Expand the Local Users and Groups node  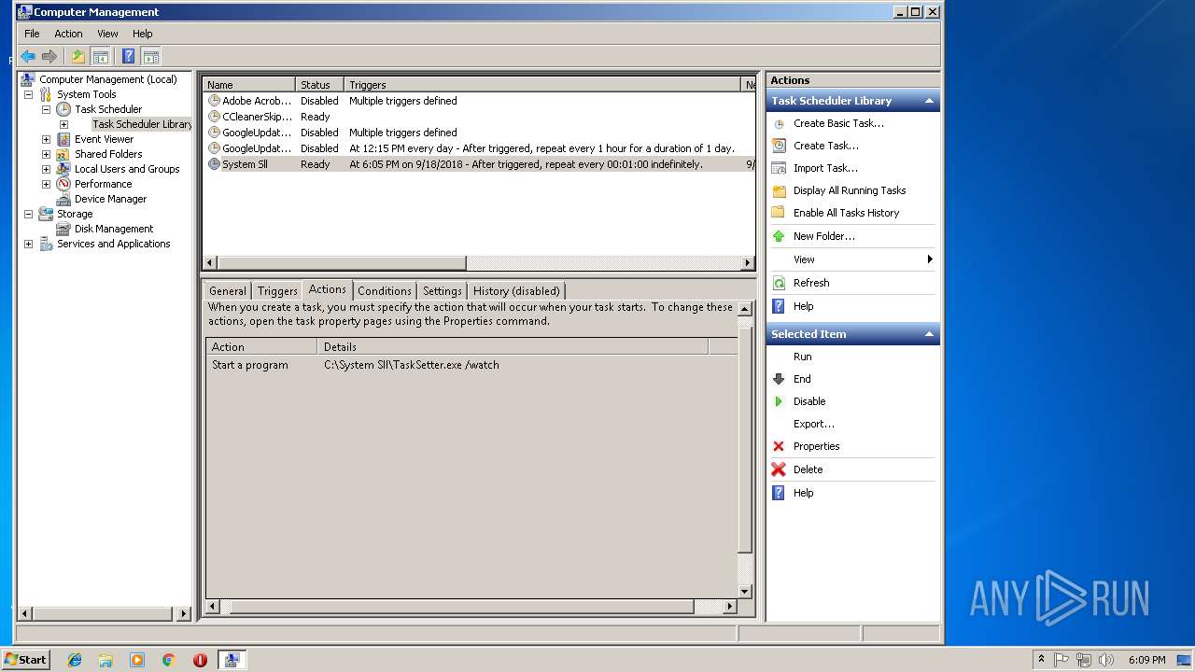pos(46,169)
